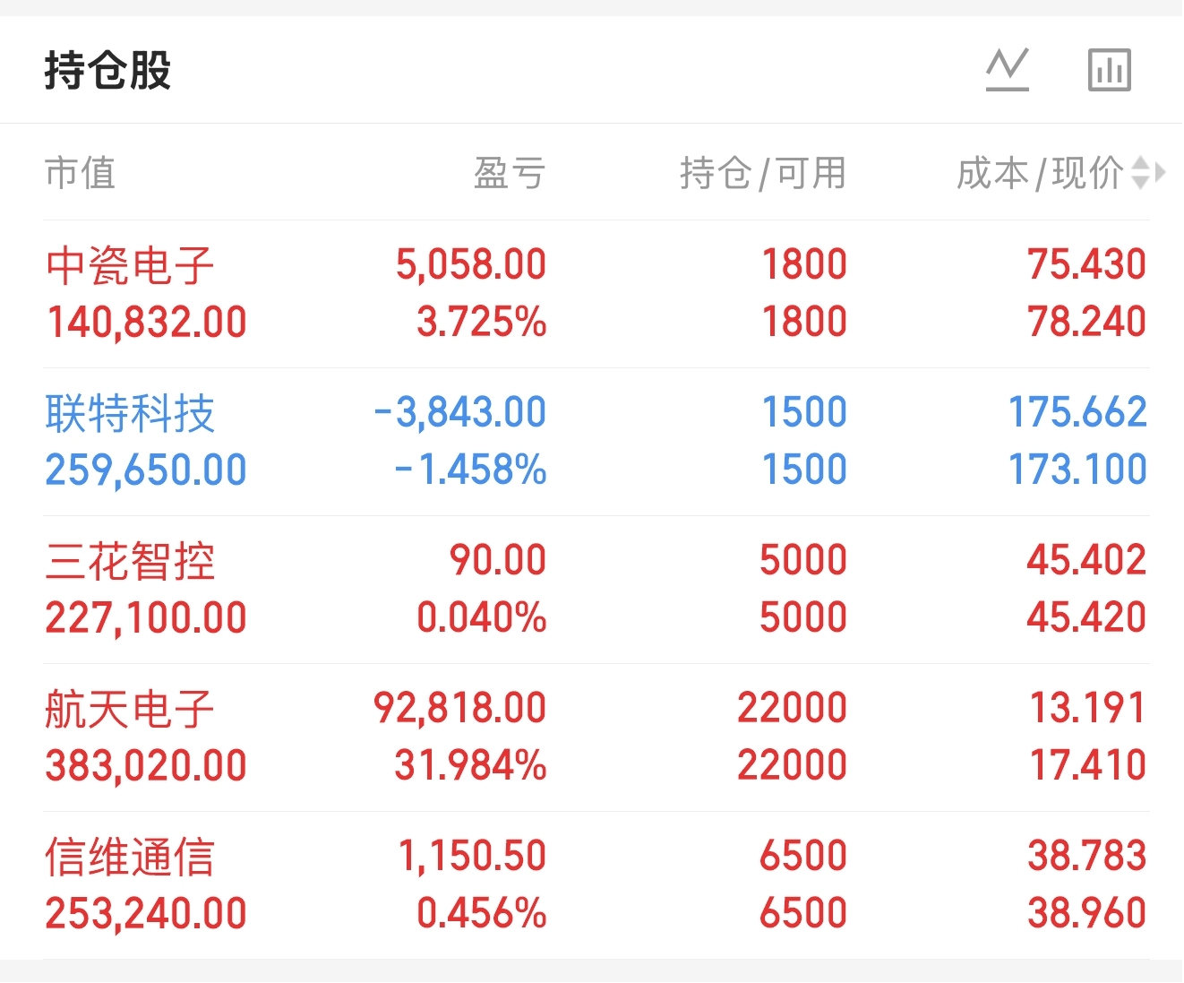Viewport: 1184px width, 983px height.
Task: Open the 联特科技 stock holding
Action: (x=130, y=414)
